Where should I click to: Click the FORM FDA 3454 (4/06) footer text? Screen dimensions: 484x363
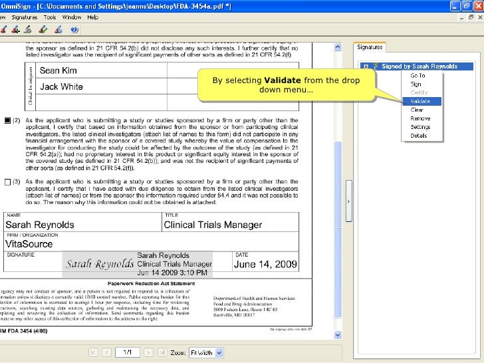tap(23, 331)
